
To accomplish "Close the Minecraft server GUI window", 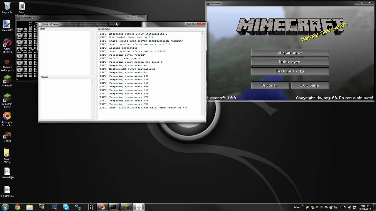I will (201, 23).
